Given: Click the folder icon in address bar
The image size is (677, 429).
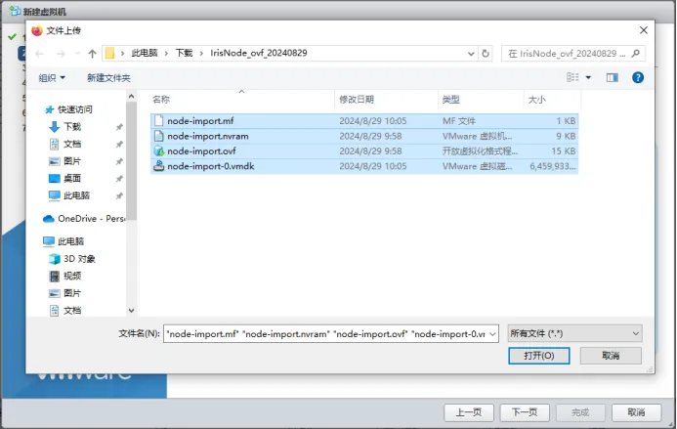Looking at the screenshot, I should point(110,53).
